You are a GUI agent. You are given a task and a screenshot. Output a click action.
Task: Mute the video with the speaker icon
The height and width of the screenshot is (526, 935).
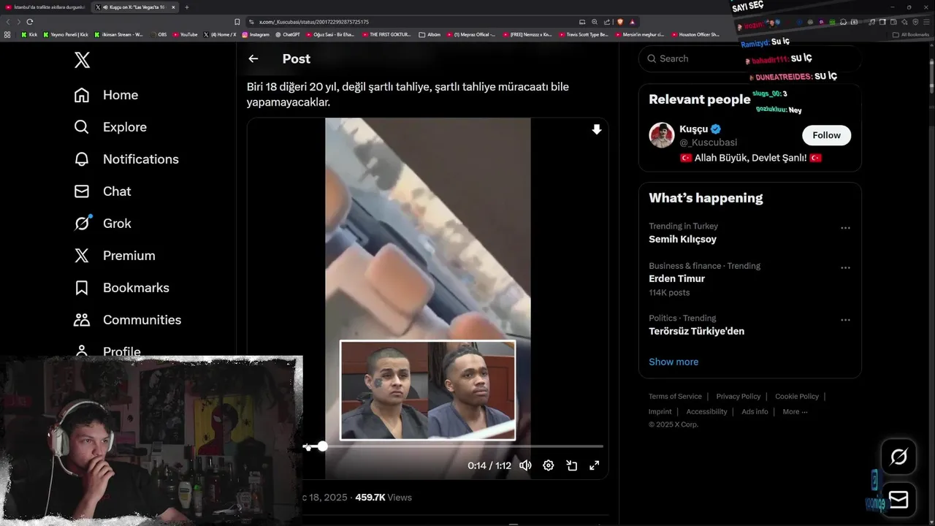(525, 465)
